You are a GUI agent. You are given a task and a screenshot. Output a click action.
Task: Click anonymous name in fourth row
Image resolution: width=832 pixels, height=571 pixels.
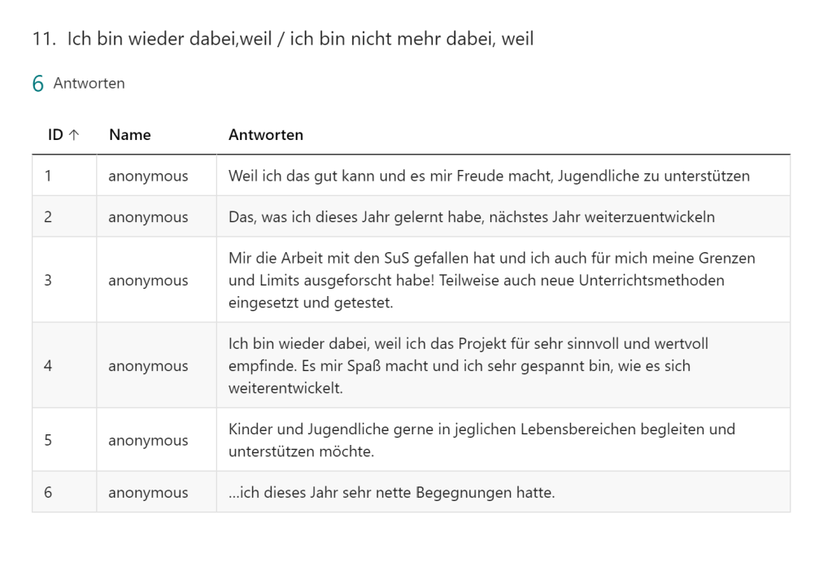[x=148, y=365]
